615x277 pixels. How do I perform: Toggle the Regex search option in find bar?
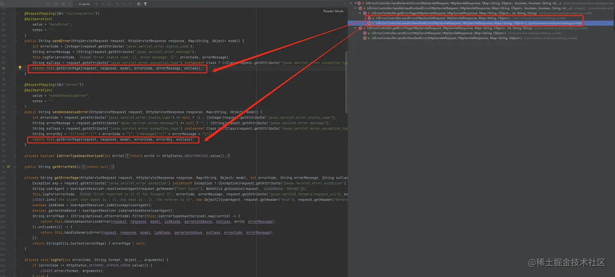(69, 4)
